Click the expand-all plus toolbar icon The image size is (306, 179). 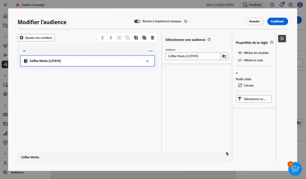point(136,38)
